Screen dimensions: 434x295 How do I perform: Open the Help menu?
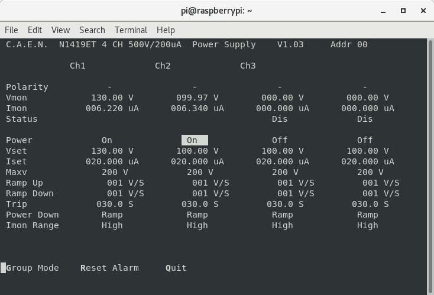pyautogui.click(x=166, y=30)
